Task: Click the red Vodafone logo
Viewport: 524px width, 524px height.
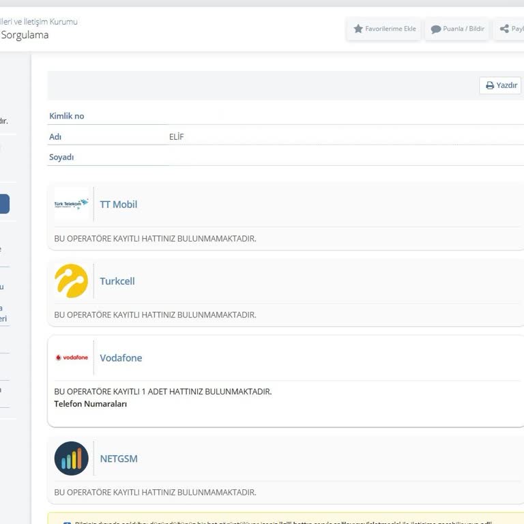Action: tap(72, 358)
